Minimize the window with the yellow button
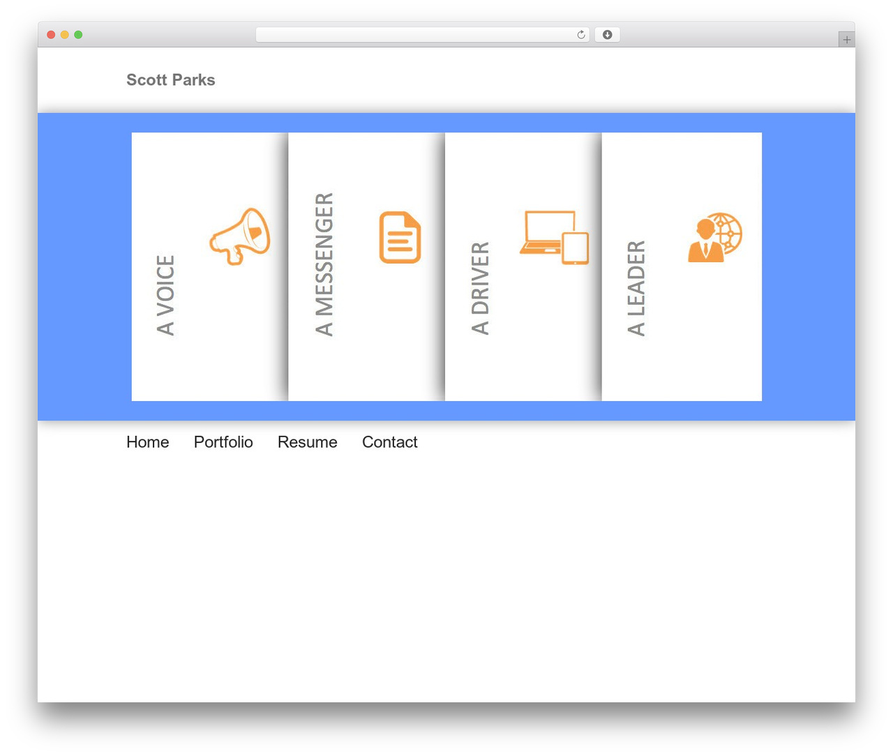This screenshot has width=893, height=756. 65,35
